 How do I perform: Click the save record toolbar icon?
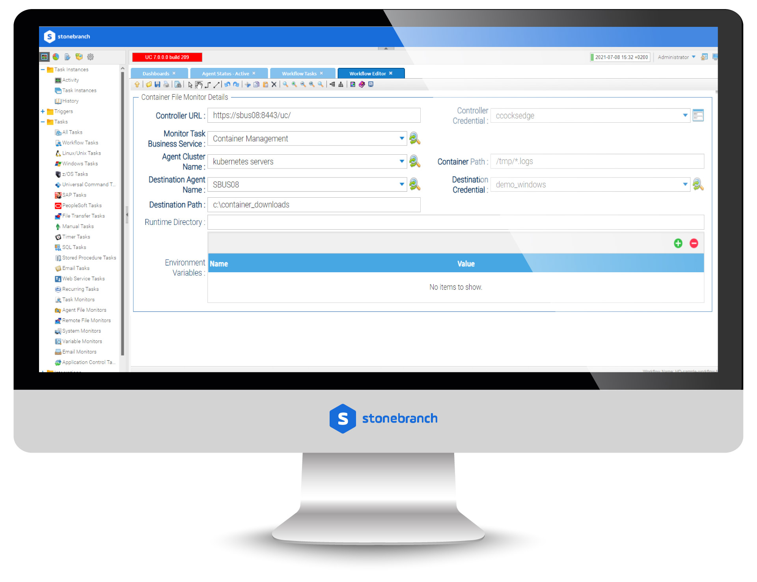[157, 86]
